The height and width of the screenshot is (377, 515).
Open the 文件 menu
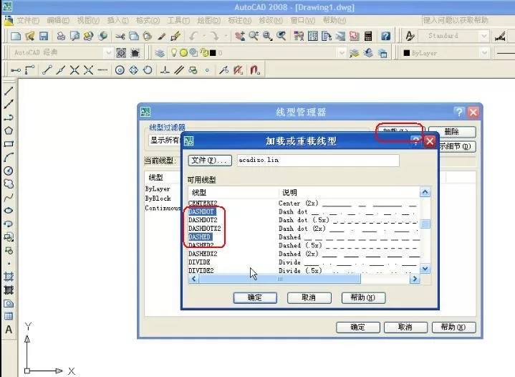[28, 20]
